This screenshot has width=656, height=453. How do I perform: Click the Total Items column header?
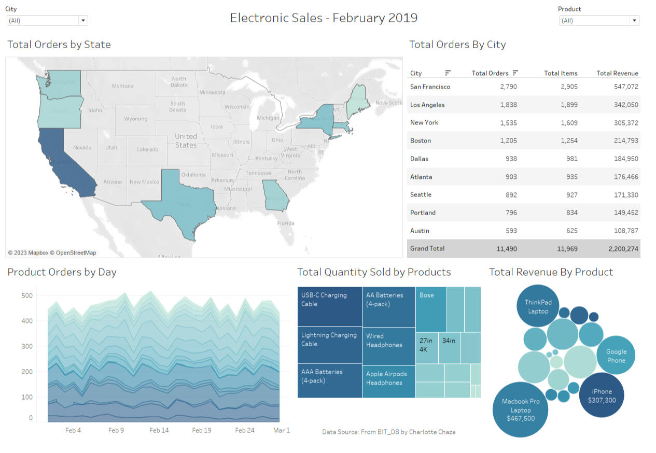click(x=561, y=73)
